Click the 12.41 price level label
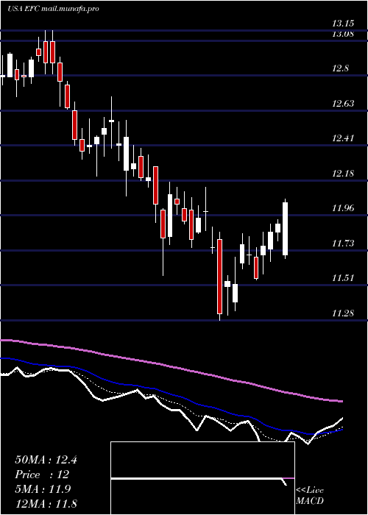The image size is (368, 515). point(343,138)
